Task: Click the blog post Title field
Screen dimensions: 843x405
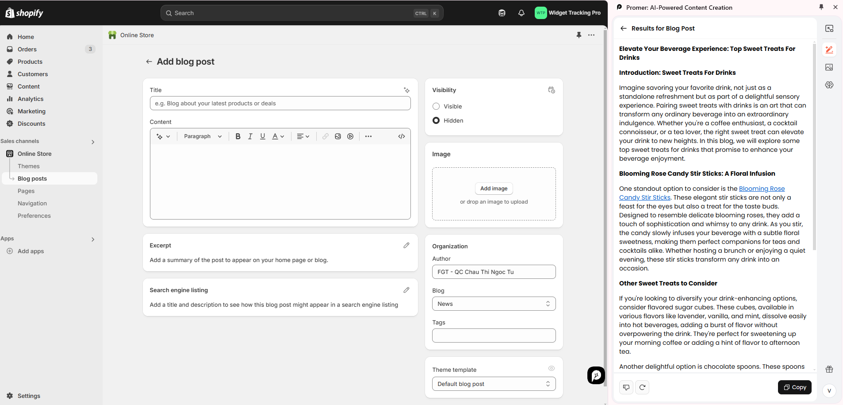Action: point(280,103)
